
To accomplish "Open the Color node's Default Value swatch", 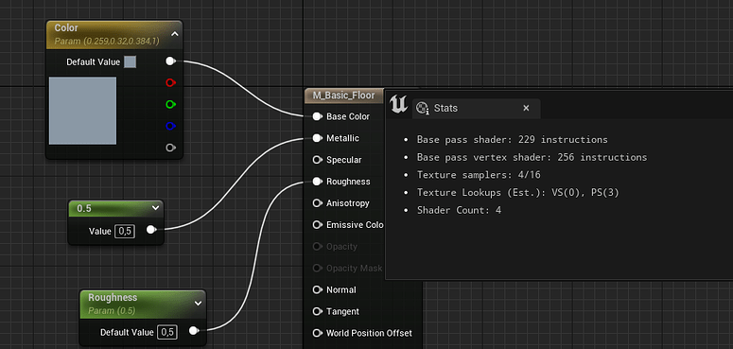I will pos(130,61).
